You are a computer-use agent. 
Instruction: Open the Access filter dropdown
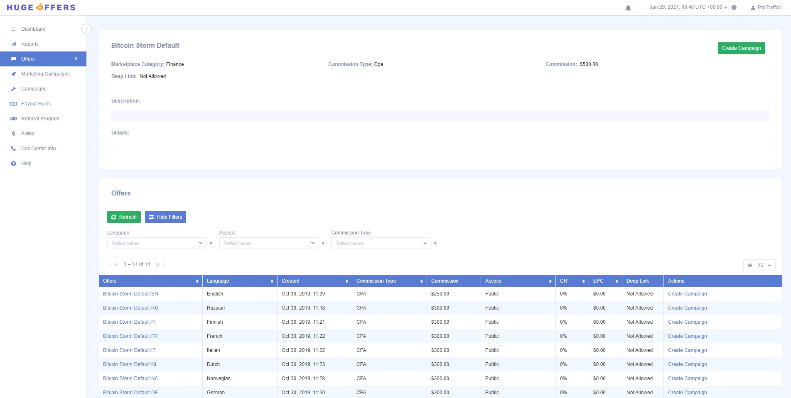pos(269,243)
